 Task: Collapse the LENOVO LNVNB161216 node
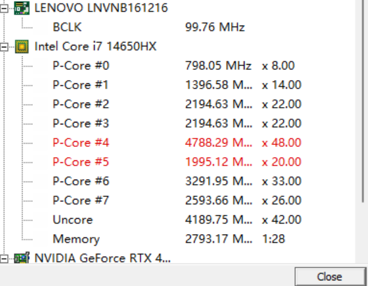pyautogui.click(x=4, y=9)
